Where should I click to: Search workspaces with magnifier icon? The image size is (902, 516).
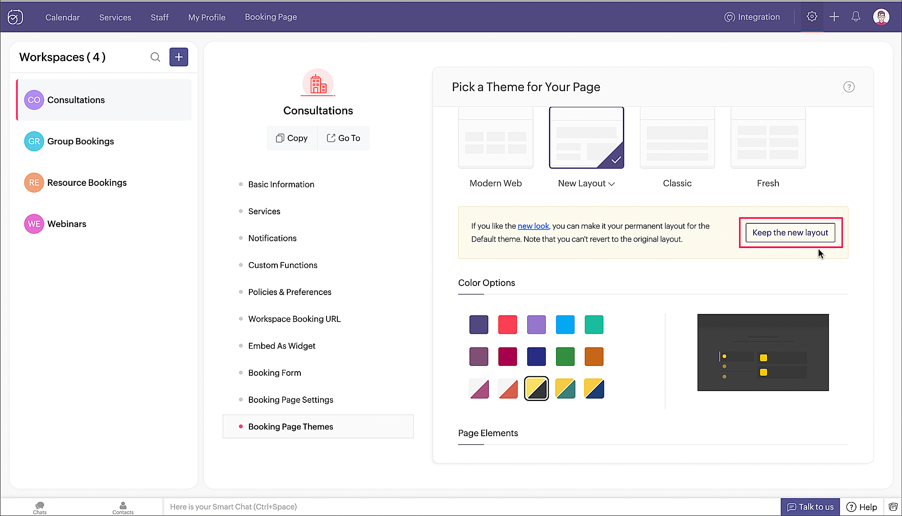coord(155,57)
